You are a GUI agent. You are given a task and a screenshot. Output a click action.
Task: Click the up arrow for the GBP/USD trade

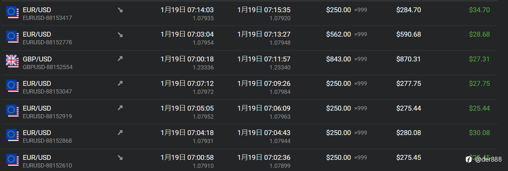120,59
